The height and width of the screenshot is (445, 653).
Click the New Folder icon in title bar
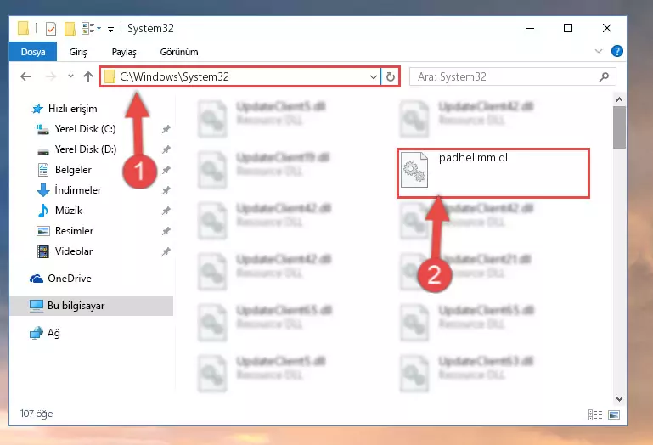click(x=70, y=29)
